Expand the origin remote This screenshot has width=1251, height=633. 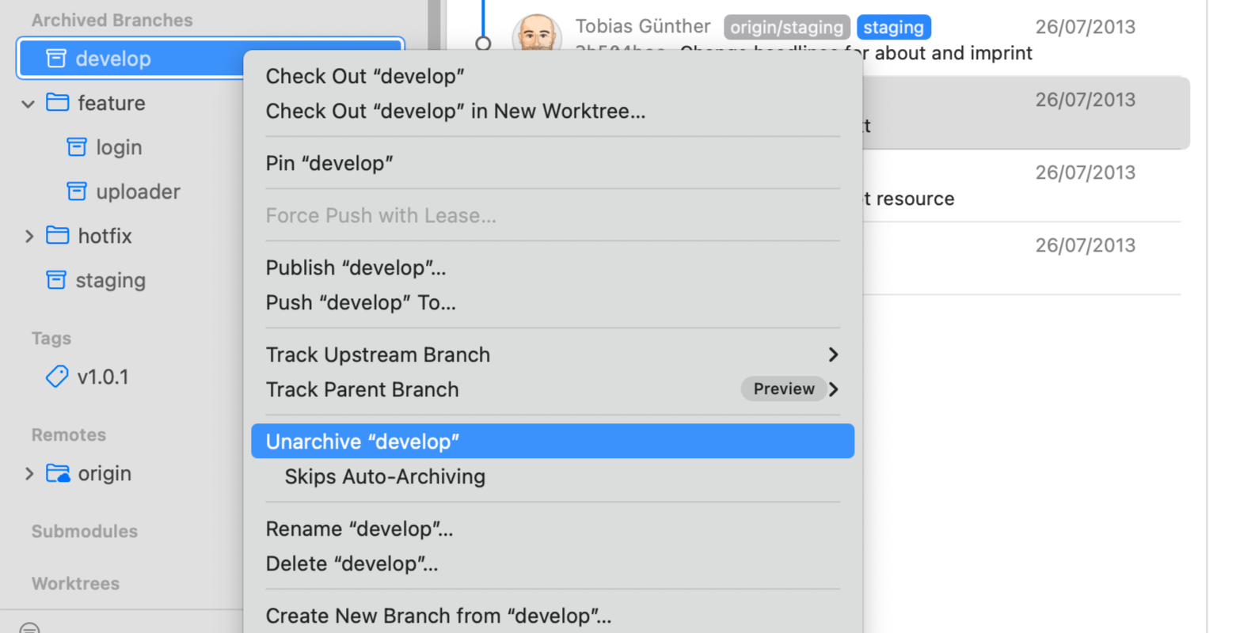29,473
